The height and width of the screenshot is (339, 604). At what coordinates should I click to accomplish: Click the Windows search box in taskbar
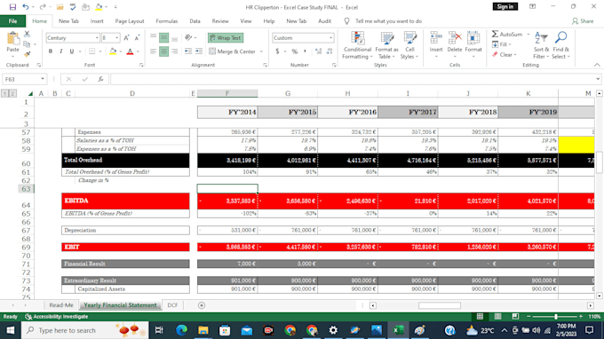(84, 330)
